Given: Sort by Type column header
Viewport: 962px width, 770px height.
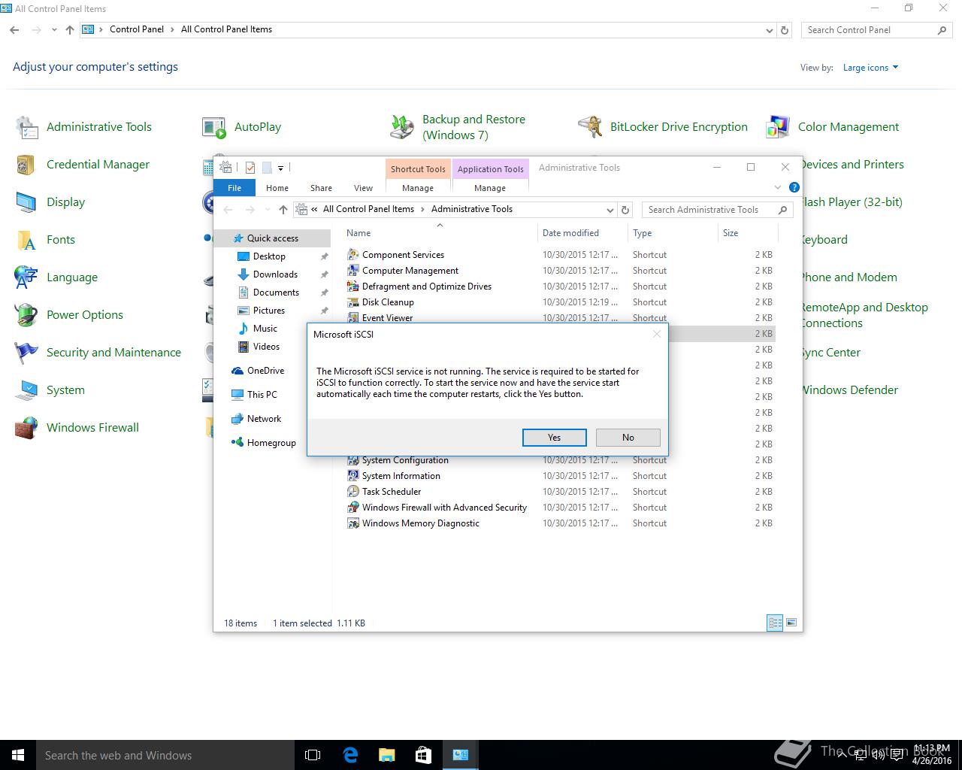Looking at the screenshot, I should 673,233.
